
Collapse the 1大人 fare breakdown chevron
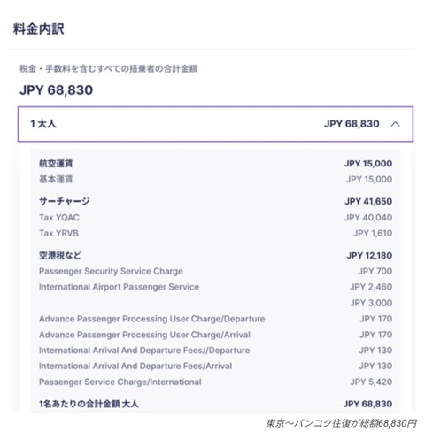click(x=395, y=124)
